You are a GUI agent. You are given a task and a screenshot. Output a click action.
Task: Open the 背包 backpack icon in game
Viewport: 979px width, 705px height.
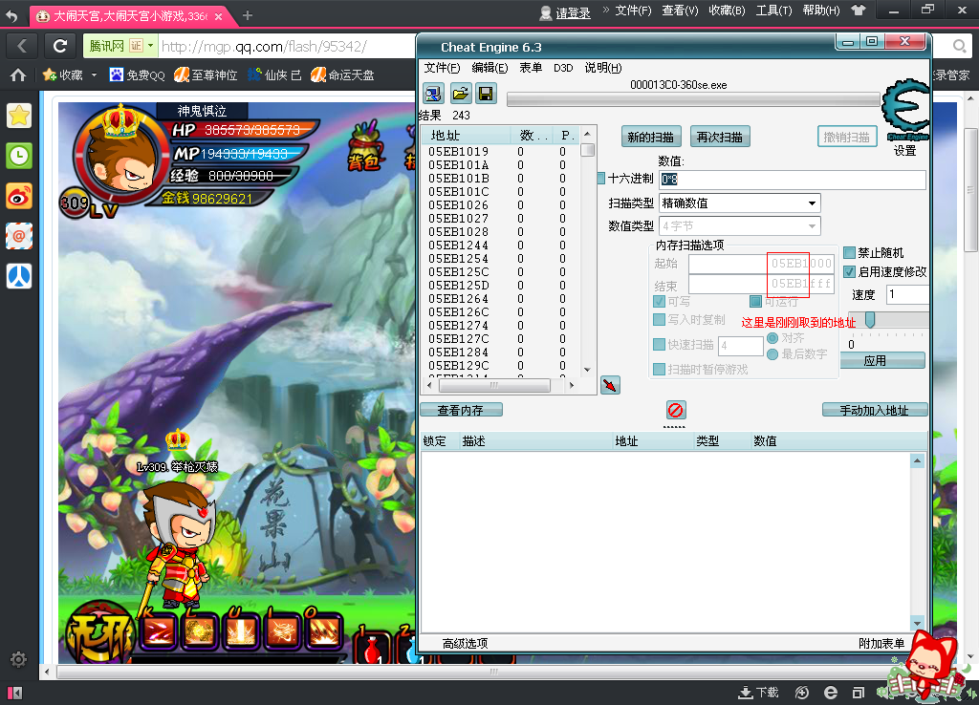(364, 146)
